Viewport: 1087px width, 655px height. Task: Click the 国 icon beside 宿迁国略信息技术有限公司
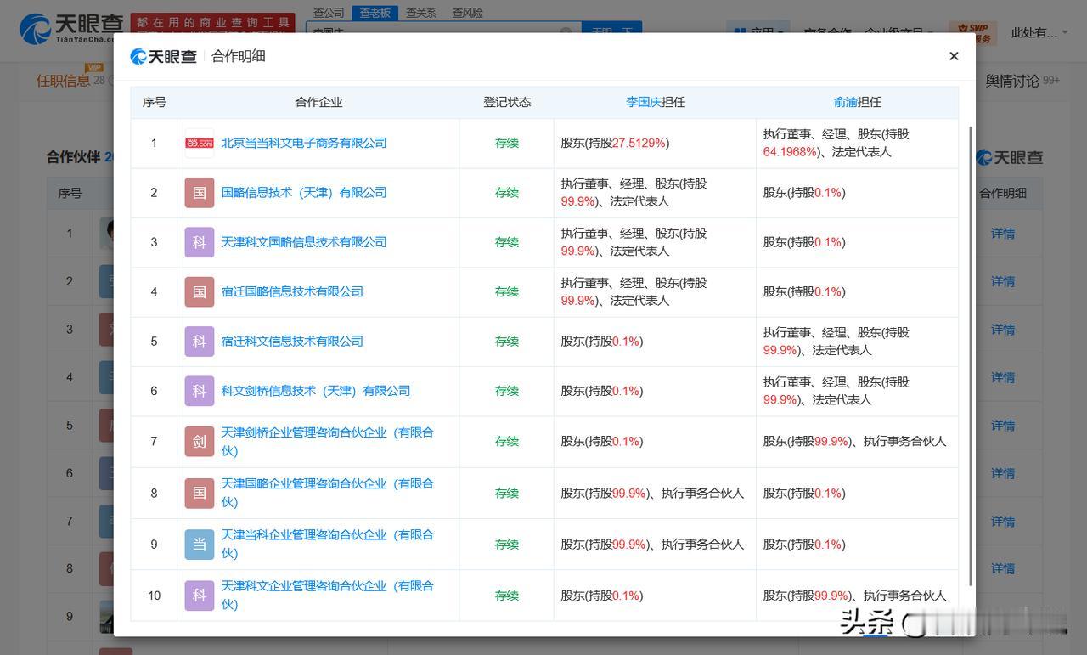pyautogui.click(x=200, y=291)
